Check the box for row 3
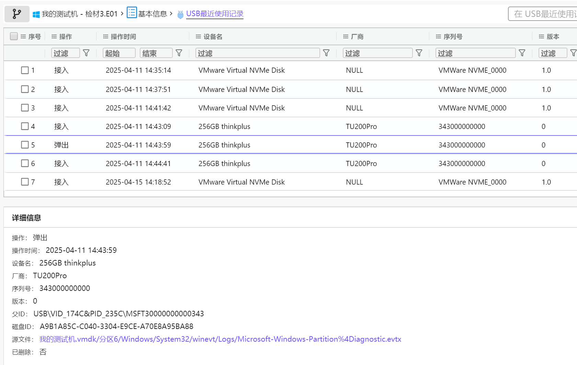This screenshot has width=577, height=365. point(25,108)
